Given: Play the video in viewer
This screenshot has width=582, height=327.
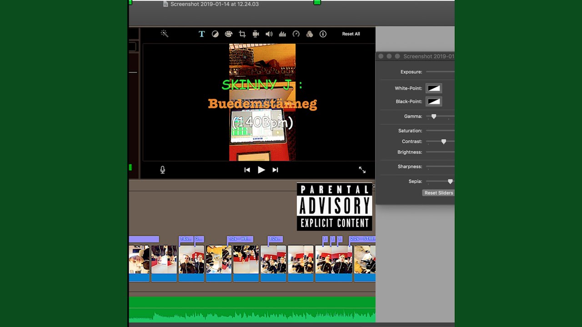Looking at the screenshot, I should point(261,170).
